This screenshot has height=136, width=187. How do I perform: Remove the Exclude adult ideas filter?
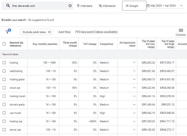tap(49, 32)
